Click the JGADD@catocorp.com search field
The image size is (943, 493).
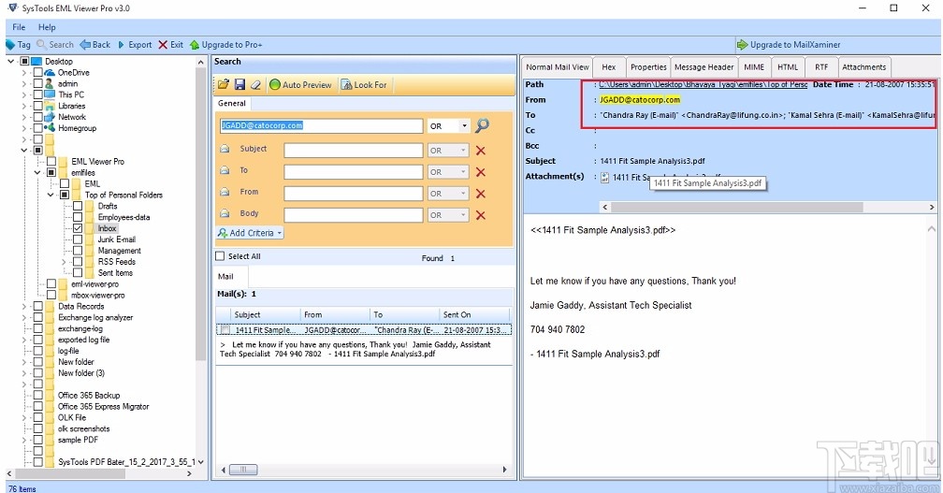click(321, 125)
